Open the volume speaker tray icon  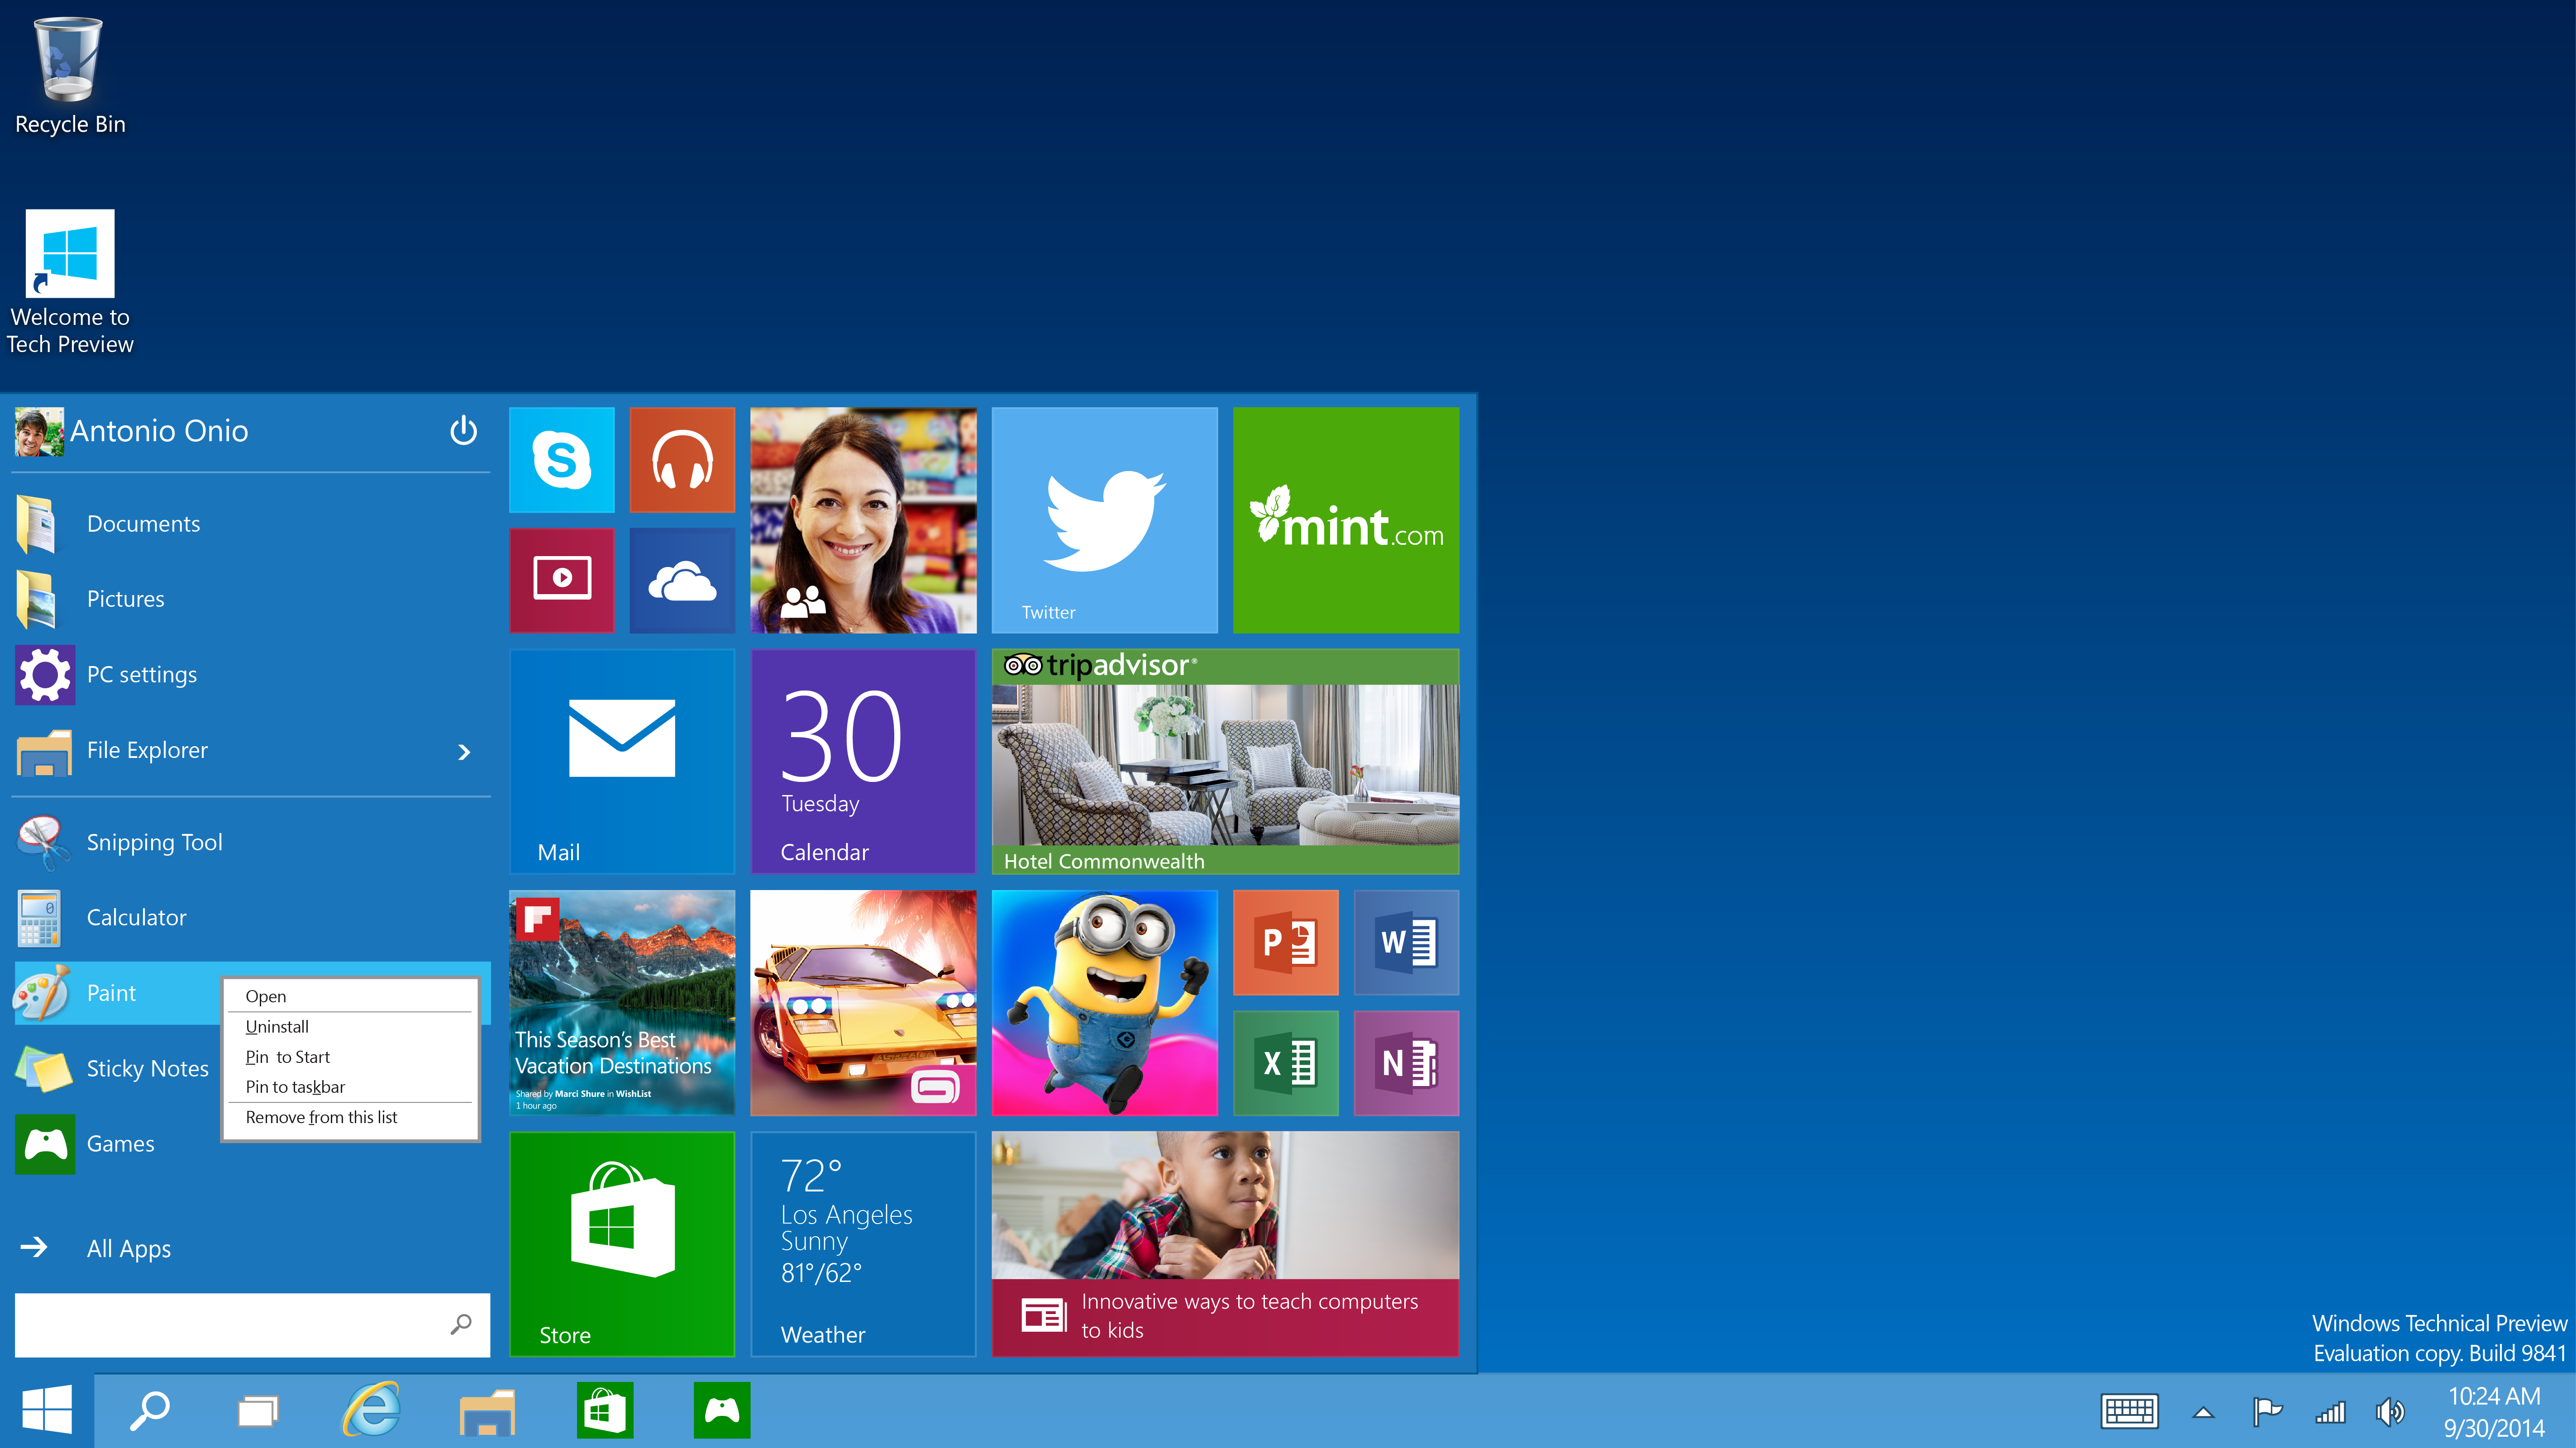tap(2389, 1412)
